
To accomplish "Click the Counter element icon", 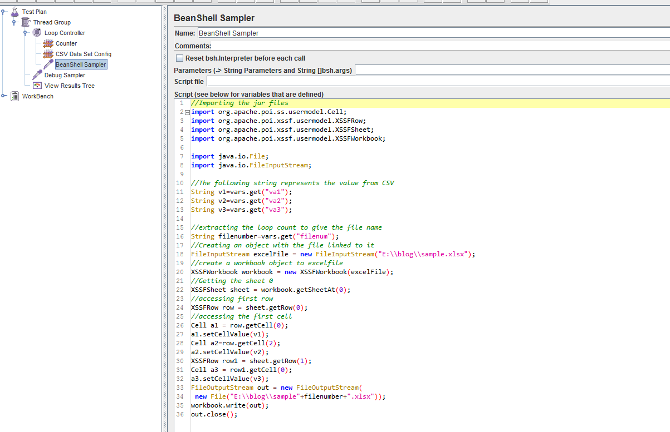I will tap(48, 43).
